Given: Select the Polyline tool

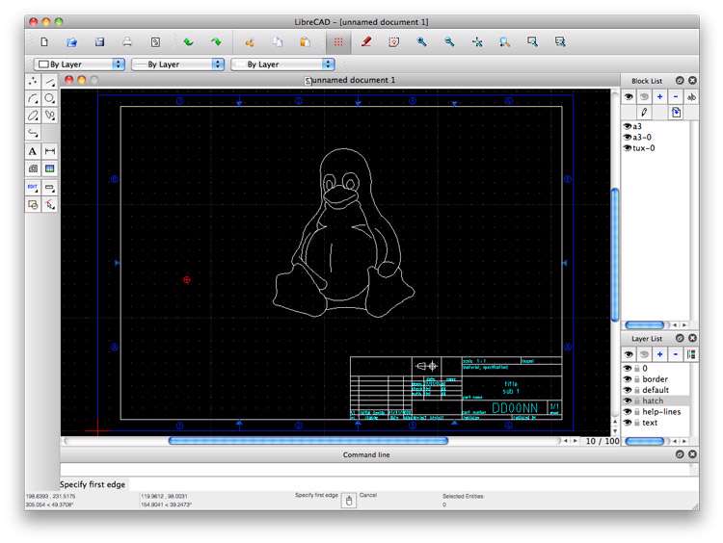Looking at the screenshot, I should tap(33, 133).
